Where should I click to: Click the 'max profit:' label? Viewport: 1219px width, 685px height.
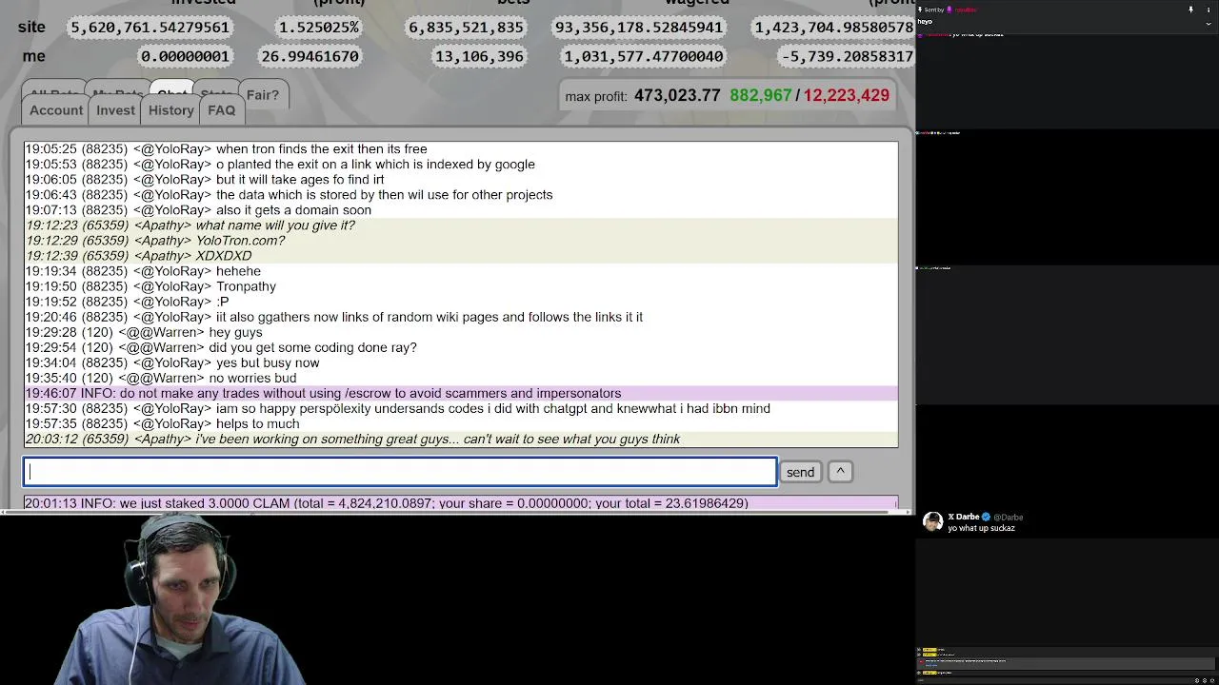(595, 96)
